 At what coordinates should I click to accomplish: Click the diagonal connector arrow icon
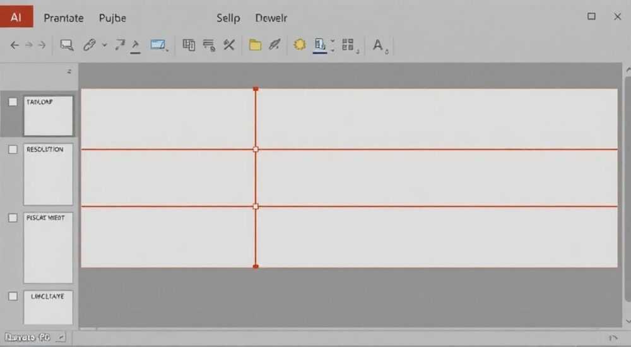point(119,45)
